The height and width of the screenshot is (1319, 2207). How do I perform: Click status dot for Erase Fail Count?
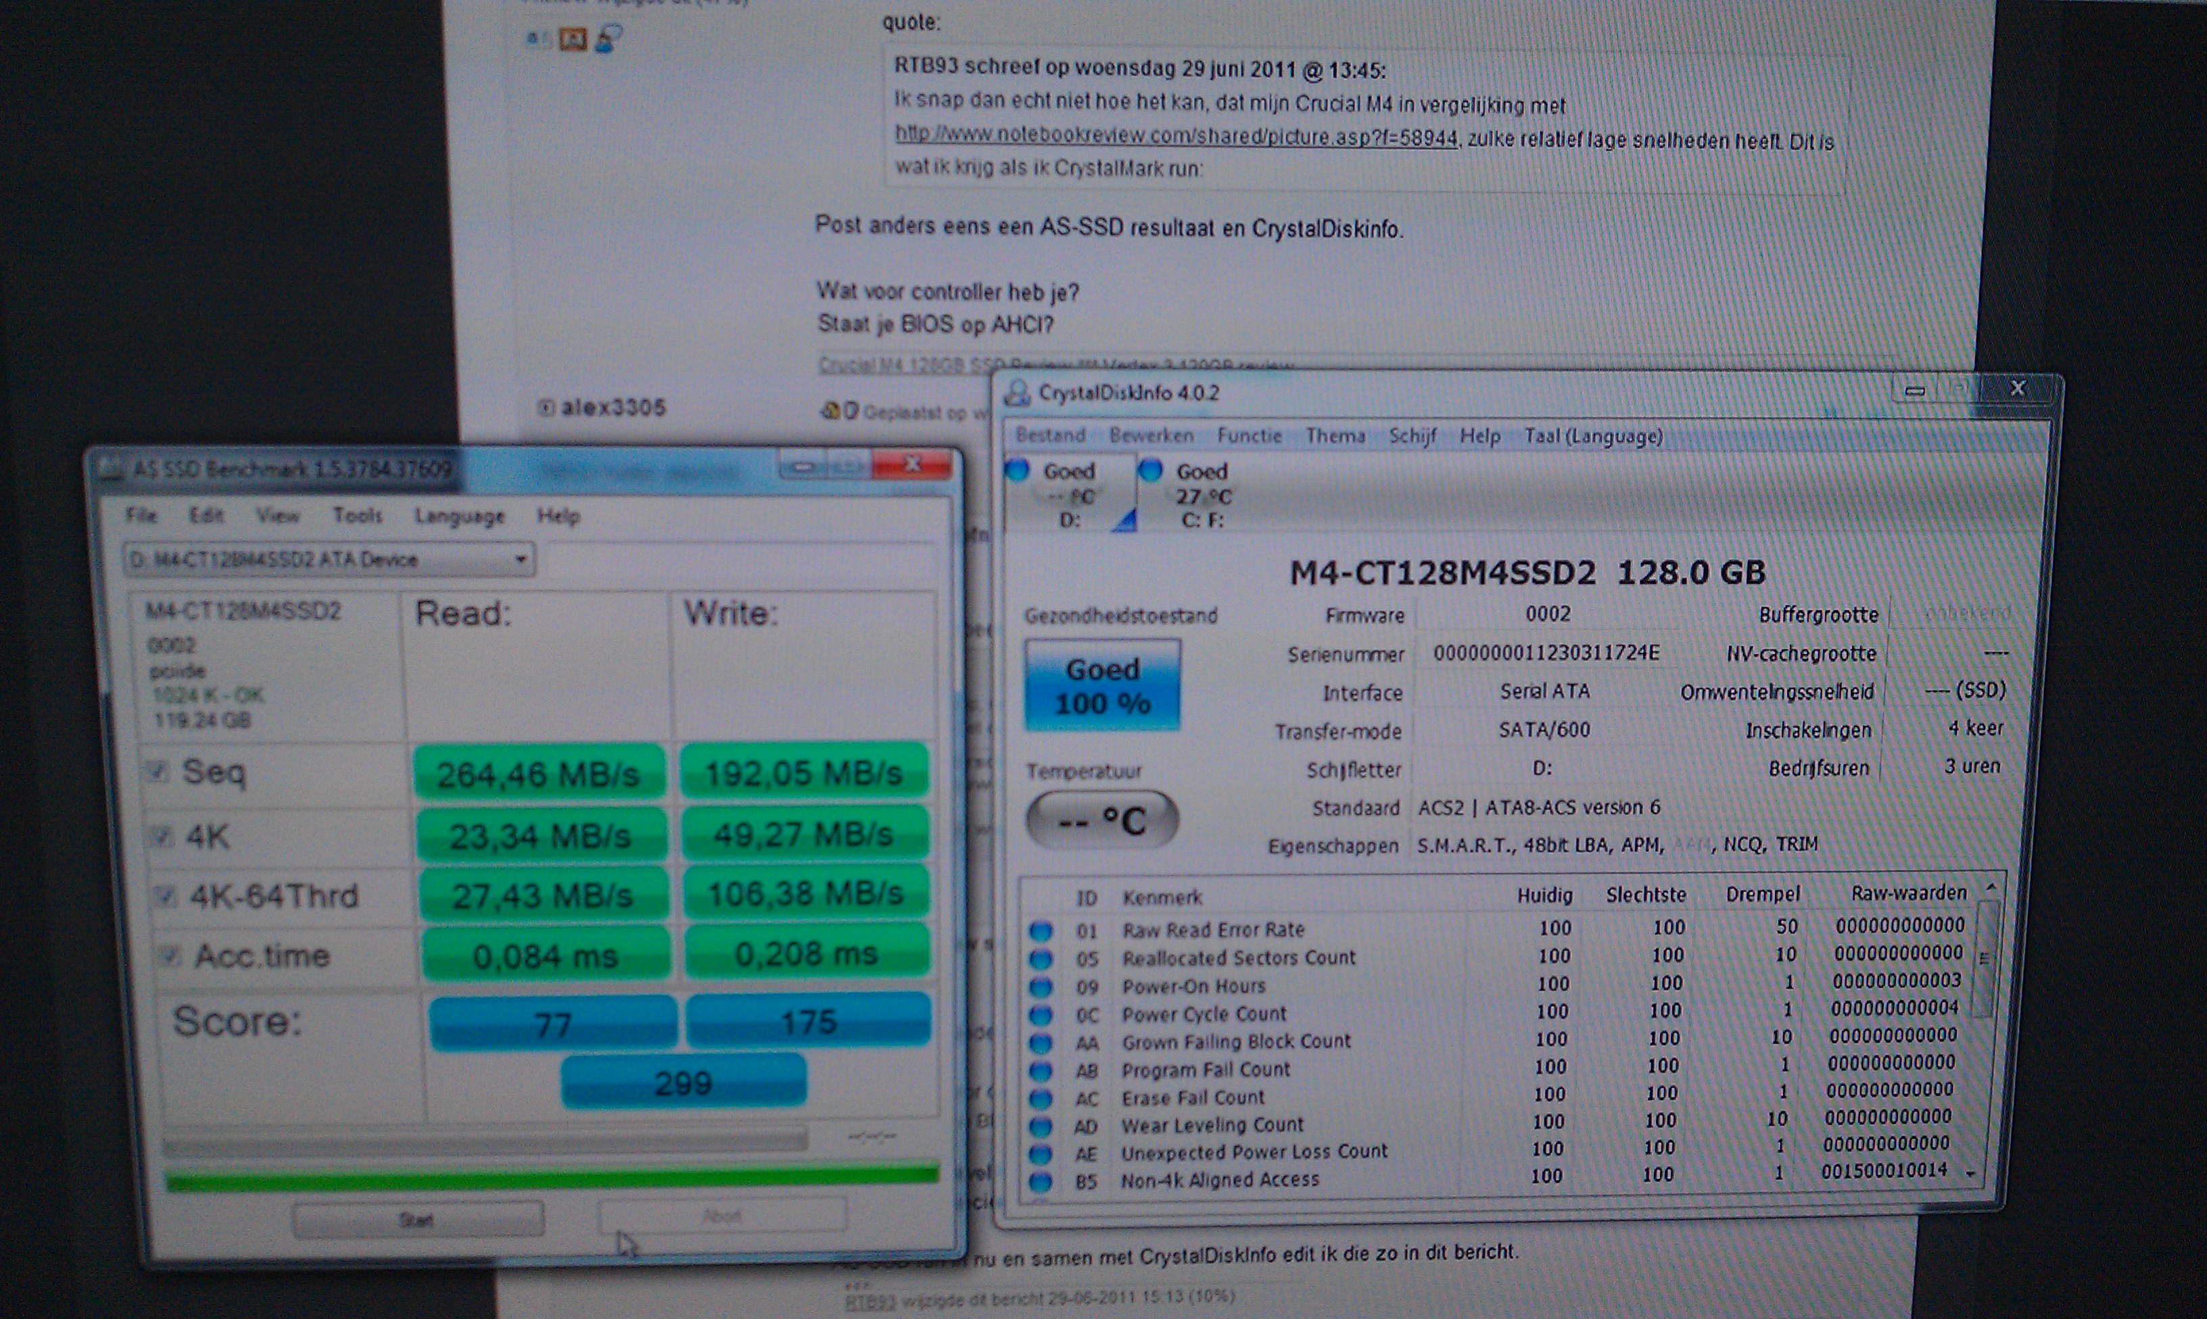(x=1041, y=1099)
